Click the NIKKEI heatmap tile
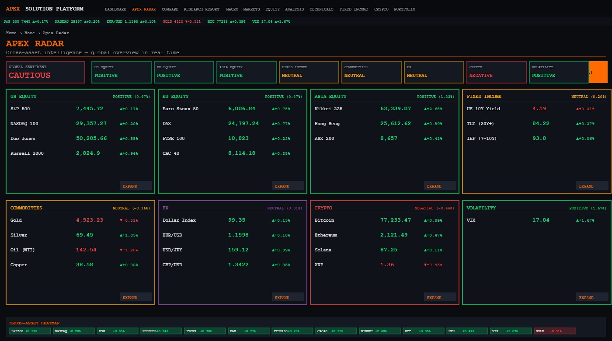Screen dimensions: 612x341 (380, 331)
